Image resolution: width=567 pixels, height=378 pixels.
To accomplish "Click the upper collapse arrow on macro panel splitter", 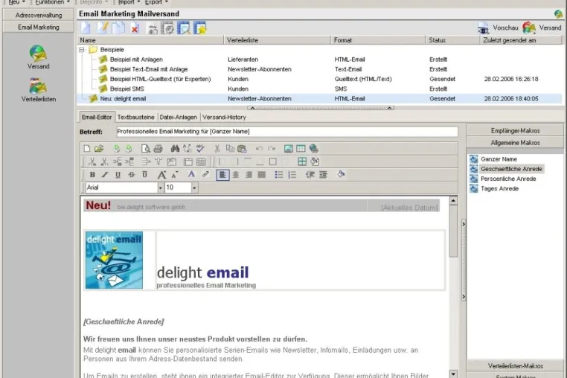I will tap(464, 224).
